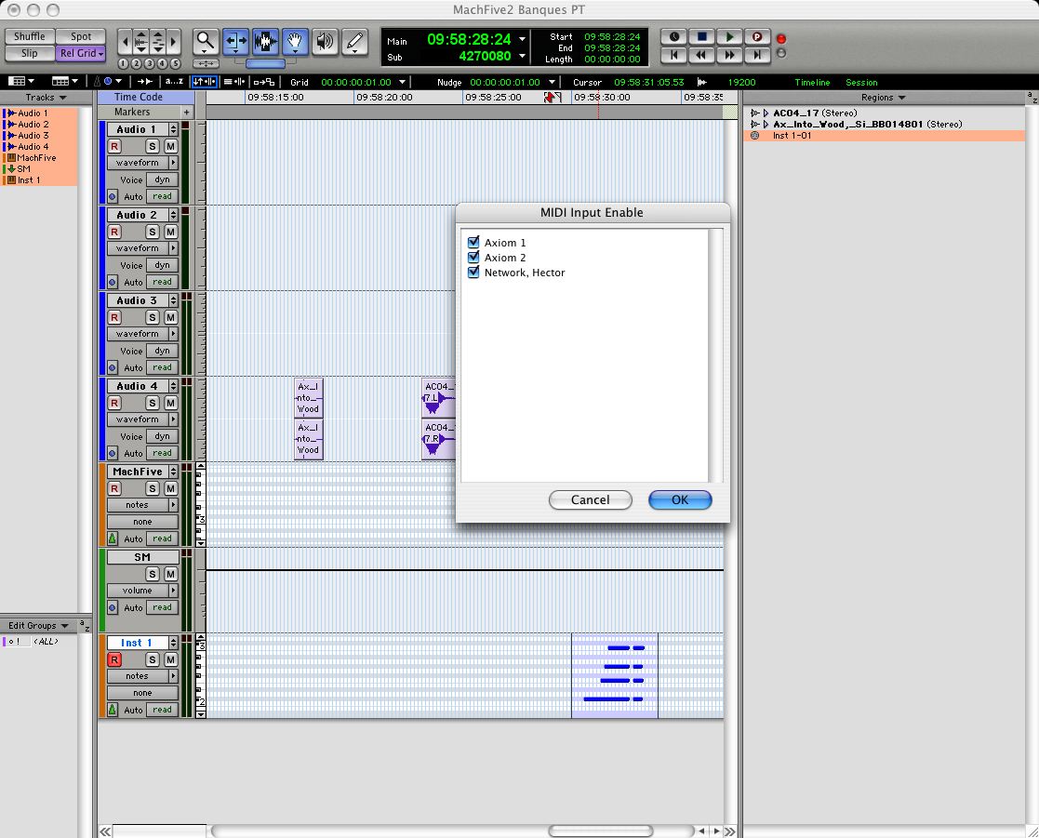
Task: Click OK in MIDI Input Enable dialog
Action: [680, 499]
